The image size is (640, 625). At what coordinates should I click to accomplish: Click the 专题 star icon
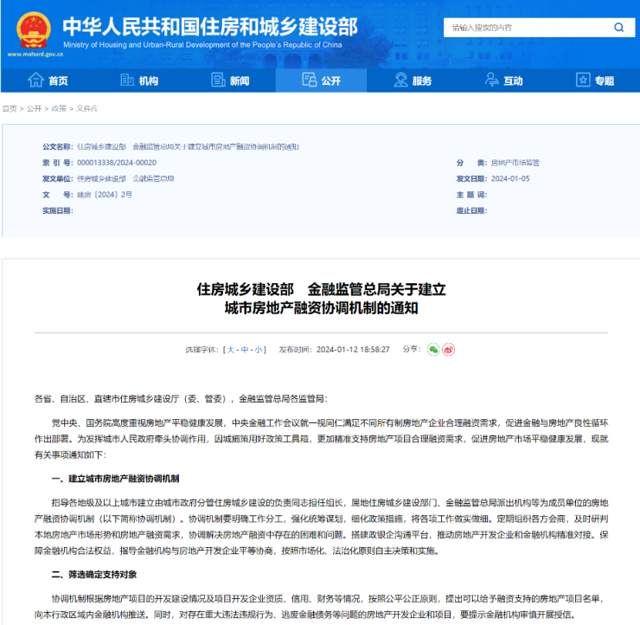tap(583, 80)
